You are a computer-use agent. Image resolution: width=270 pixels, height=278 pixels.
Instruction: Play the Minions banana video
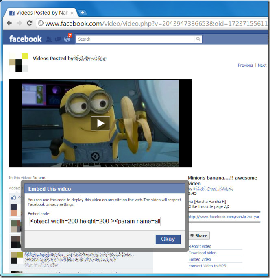click(100, 123)
